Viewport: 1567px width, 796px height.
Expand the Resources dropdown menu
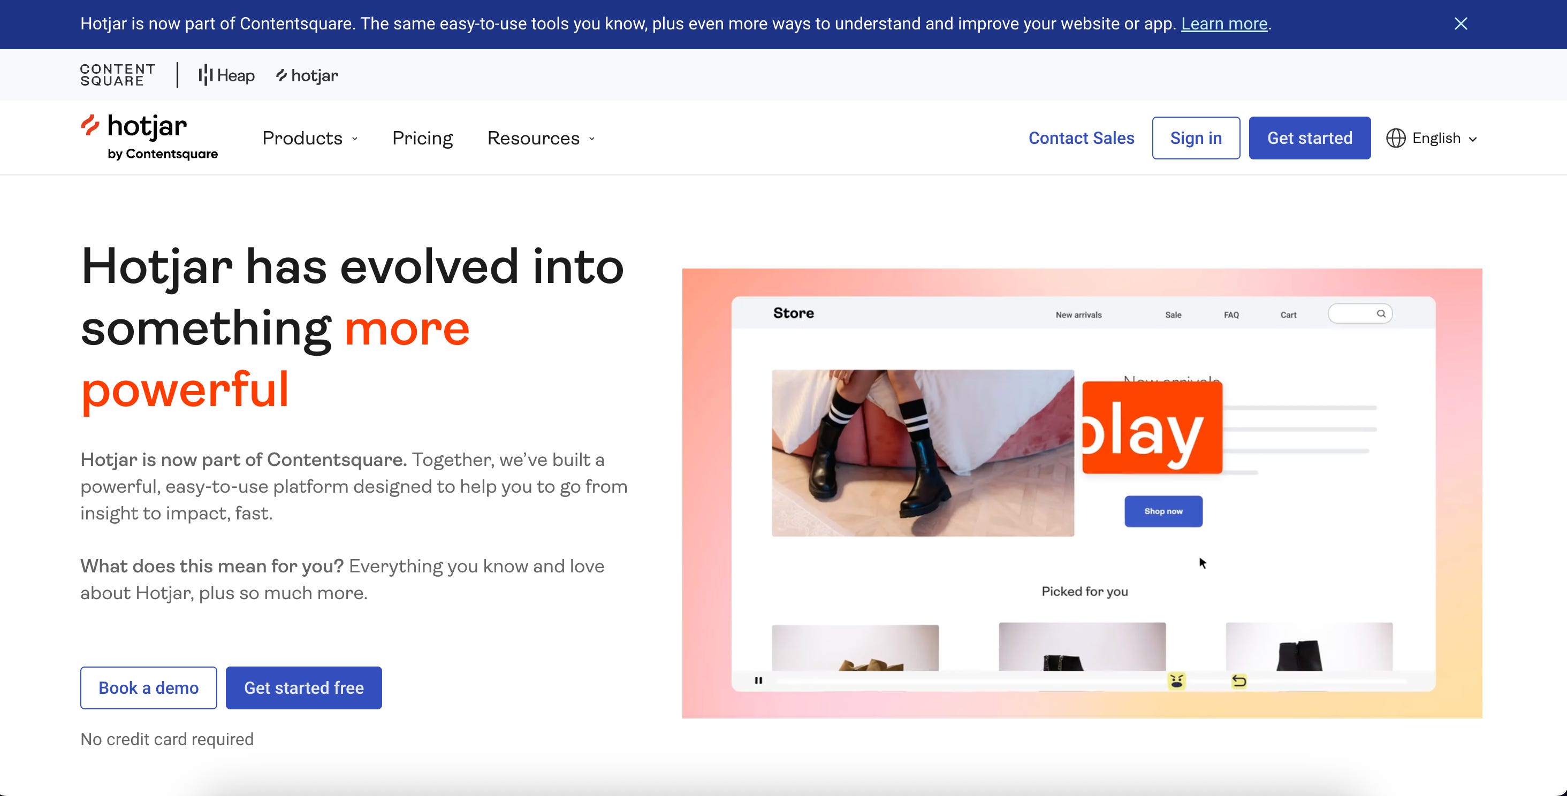point(541,138)
